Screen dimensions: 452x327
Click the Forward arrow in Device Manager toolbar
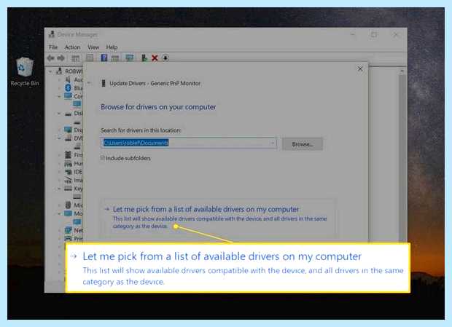pyautogui.click(x=61, y=58)
